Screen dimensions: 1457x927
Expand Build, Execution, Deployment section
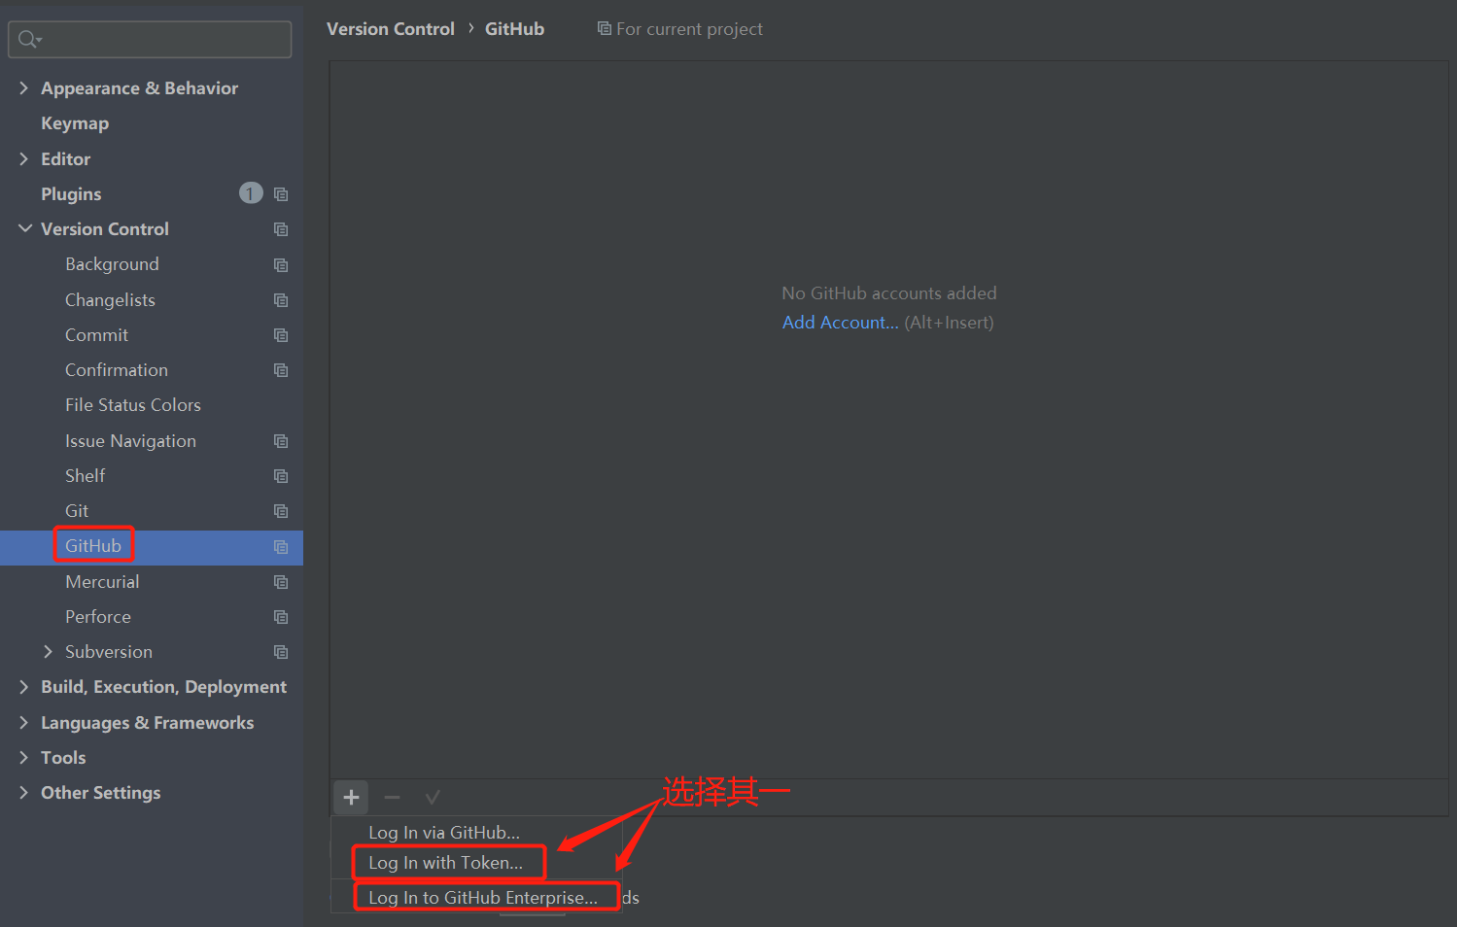pyautogui.click(x=24, y=687)
